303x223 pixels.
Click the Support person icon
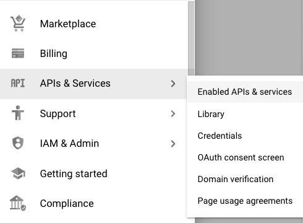pos(18,113)
